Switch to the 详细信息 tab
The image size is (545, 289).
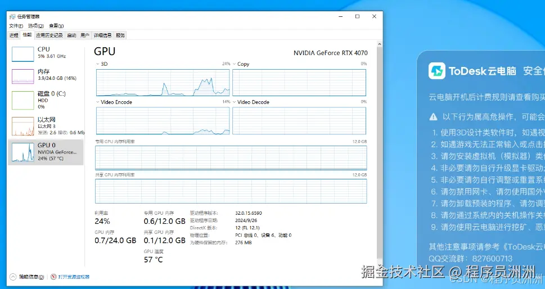point(102,35)
